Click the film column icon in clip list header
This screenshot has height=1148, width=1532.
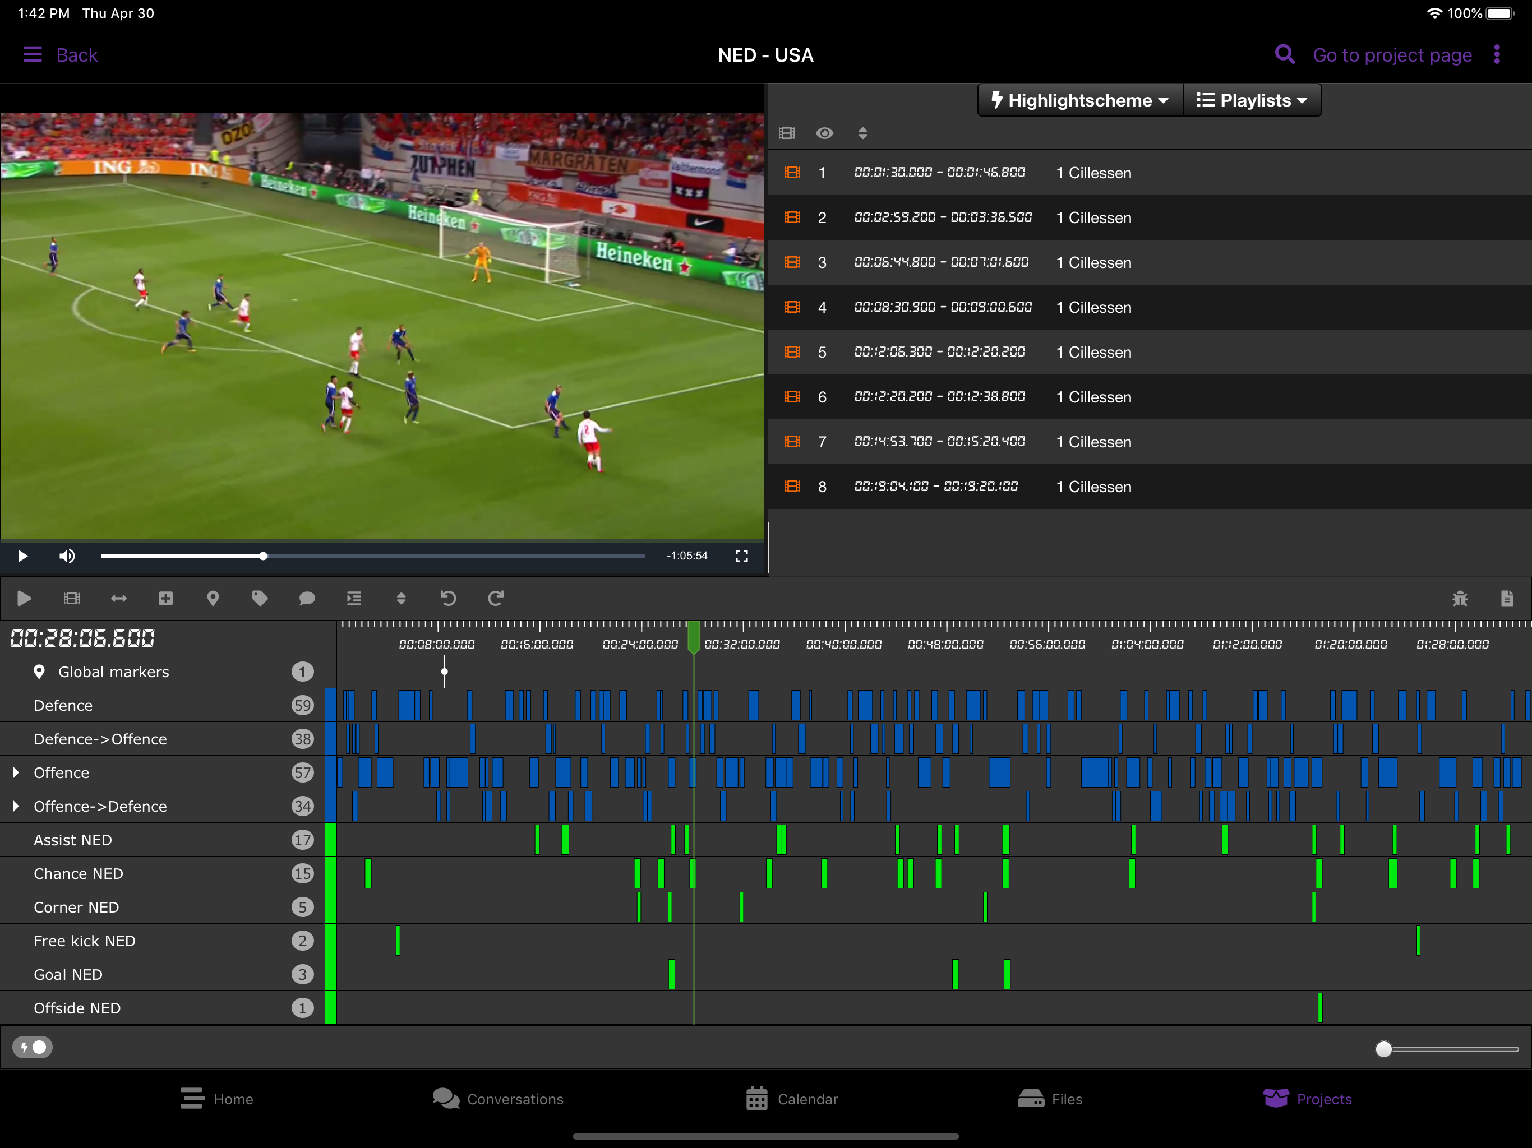pyautogui.click(x=787, y=133)
